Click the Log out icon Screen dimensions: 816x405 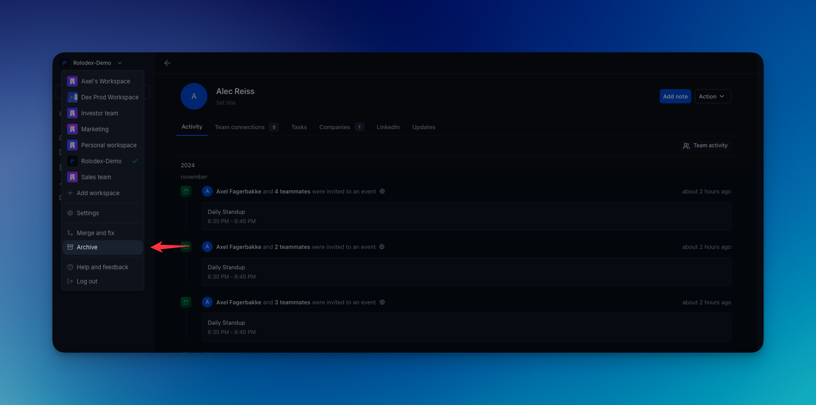[70, 281]
